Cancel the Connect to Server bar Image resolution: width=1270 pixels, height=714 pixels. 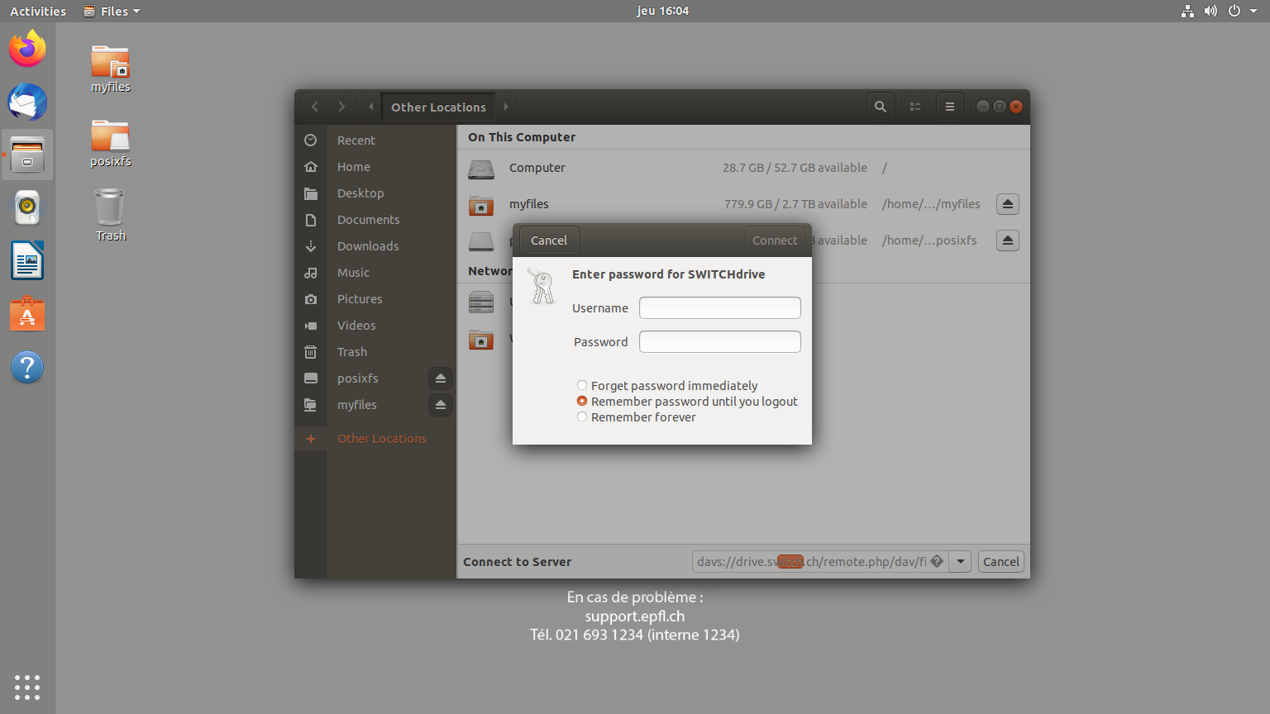point(1001,562)
